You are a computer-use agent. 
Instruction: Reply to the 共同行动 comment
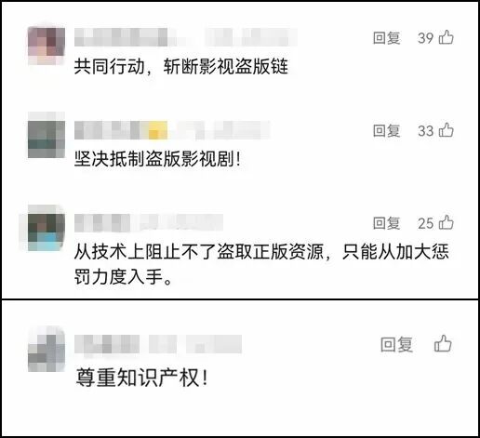386,38
